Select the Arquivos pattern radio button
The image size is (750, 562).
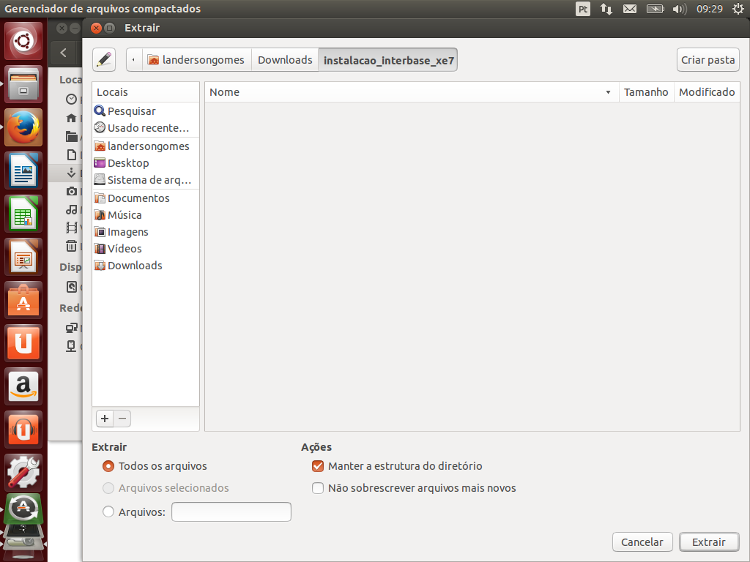(108, 512)
